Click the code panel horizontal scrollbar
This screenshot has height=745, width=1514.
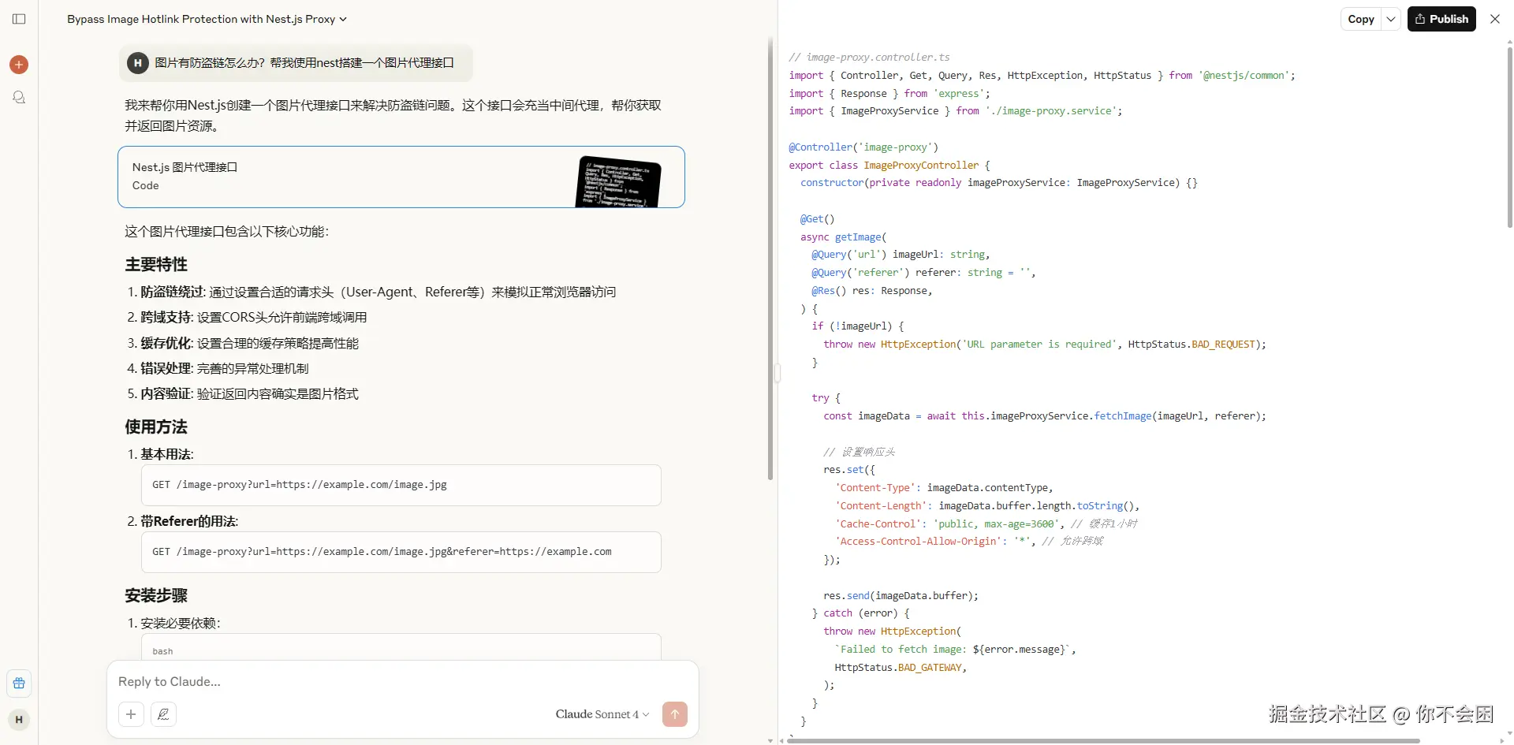(1103, 741)
